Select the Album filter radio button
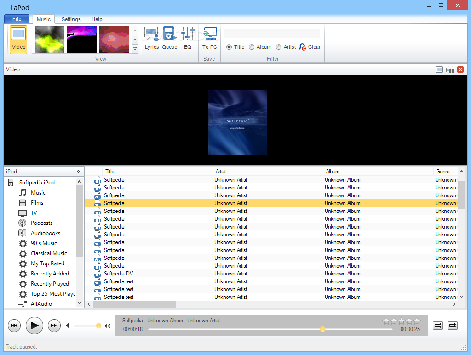The height and width of the screenshot is (355, 471). (252, 47)
